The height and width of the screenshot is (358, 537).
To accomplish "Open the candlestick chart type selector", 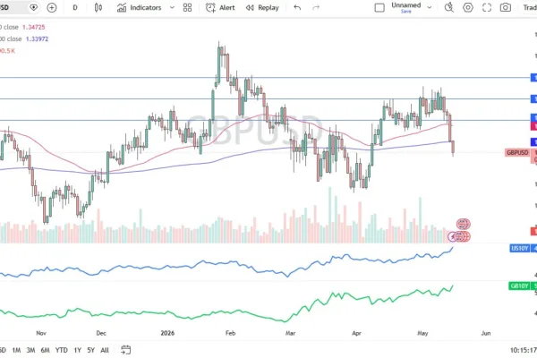I will coord(98,7).
